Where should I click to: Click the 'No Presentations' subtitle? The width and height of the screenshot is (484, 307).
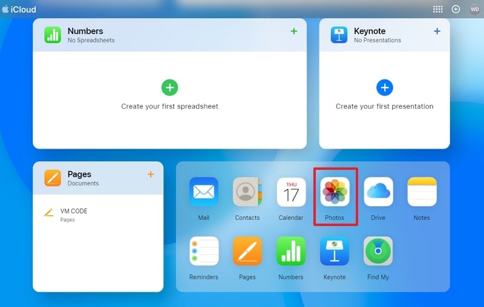[378, 40]
